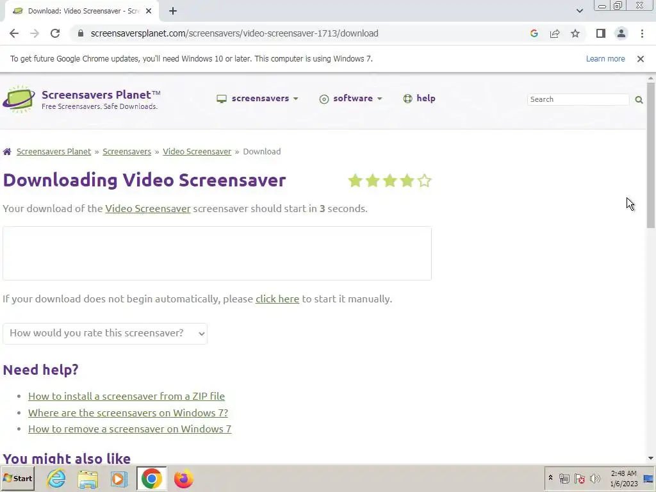
Task: Open the software dropdown menu
Action: [351, 98]
